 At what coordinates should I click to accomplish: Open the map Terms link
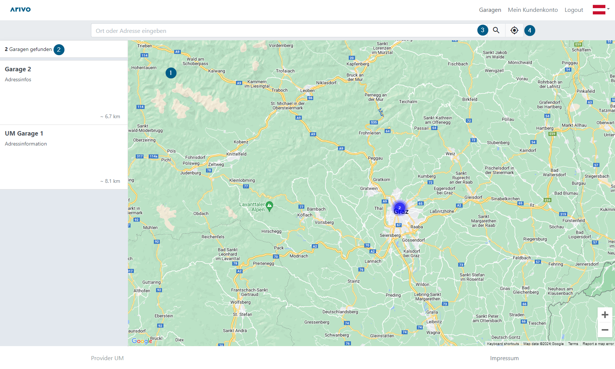[573, 344]
